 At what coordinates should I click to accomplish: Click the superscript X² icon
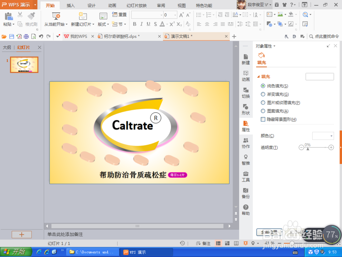[172, 24]
